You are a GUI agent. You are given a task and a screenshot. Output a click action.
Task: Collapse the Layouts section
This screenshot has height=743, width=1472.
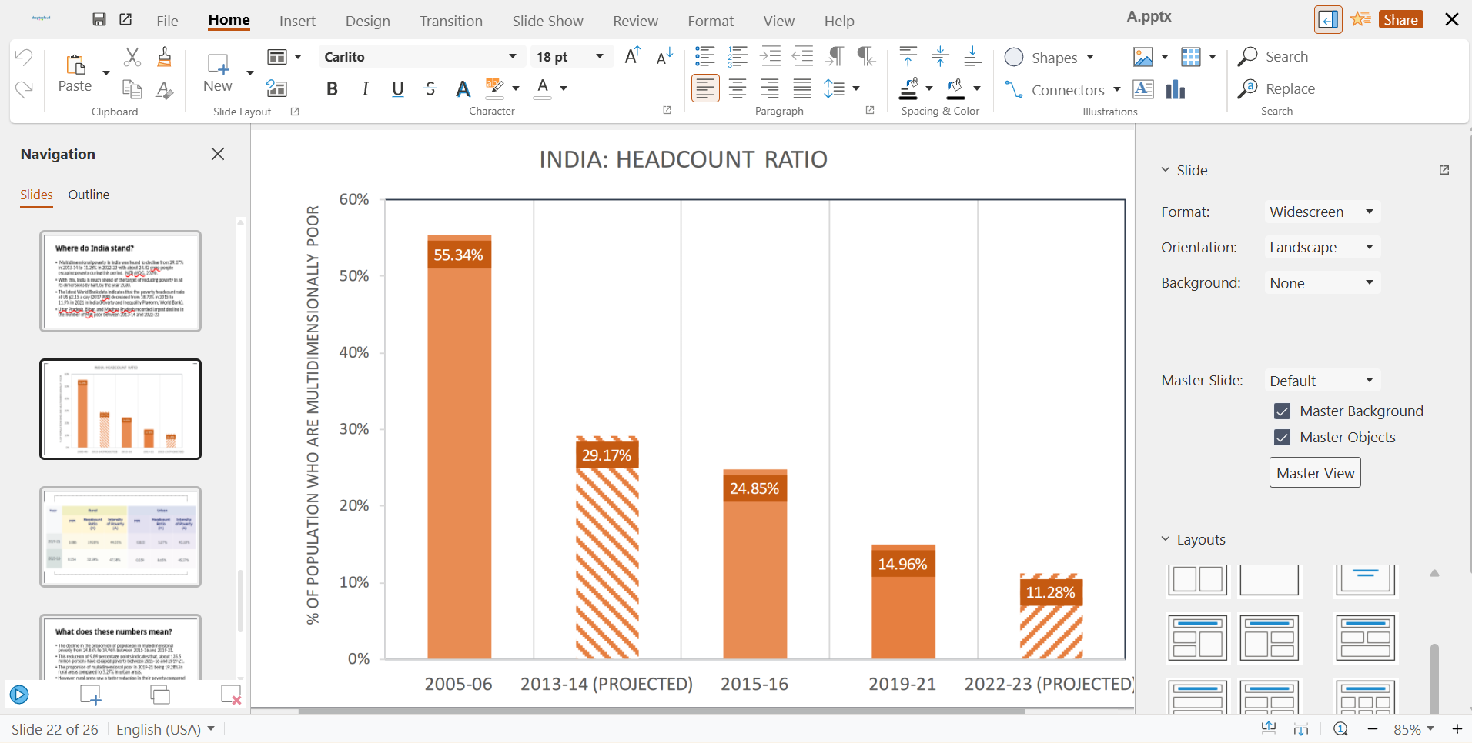[x=1166, y=539]
